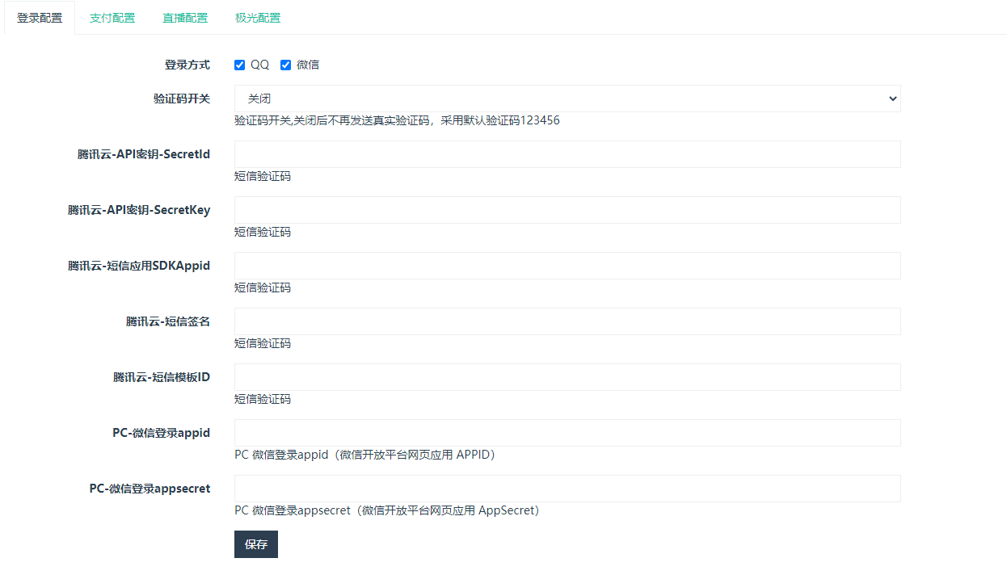
Task: Click the PC-微信登录appsecret input field
Action: tap(567, 489)
